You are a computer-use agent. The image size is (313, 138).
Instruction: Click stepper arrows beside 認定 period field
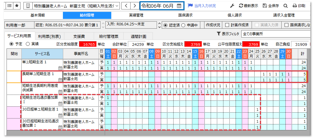(x=103, y=25)
